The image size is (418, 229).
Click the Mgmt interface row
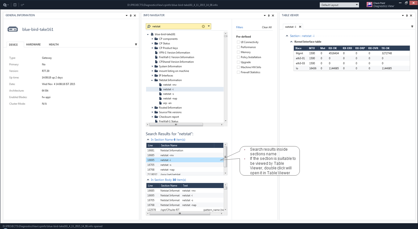click(x=352, y=53)
